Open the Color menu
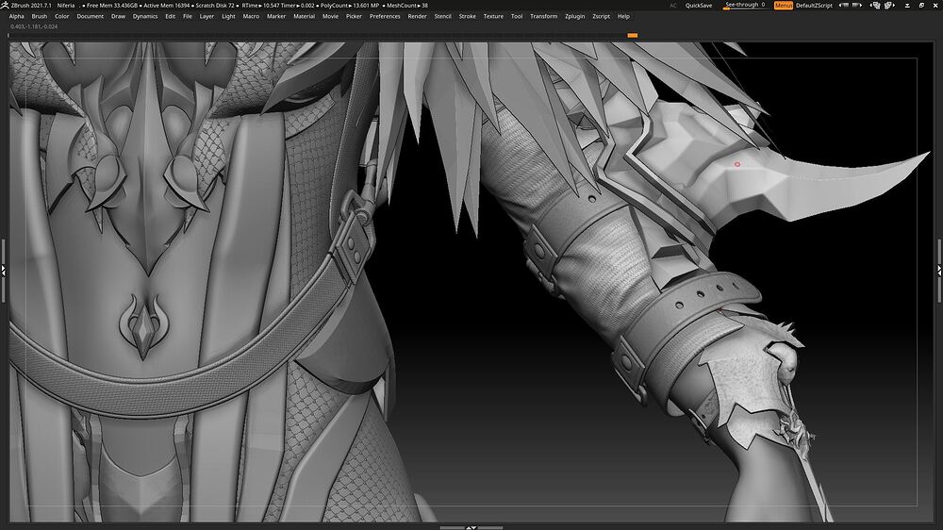 62,16
